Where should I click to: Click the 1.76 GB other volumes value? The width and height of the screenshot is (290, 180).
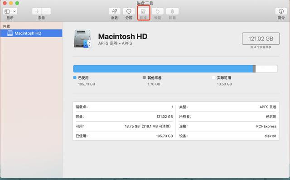(154, 84)
